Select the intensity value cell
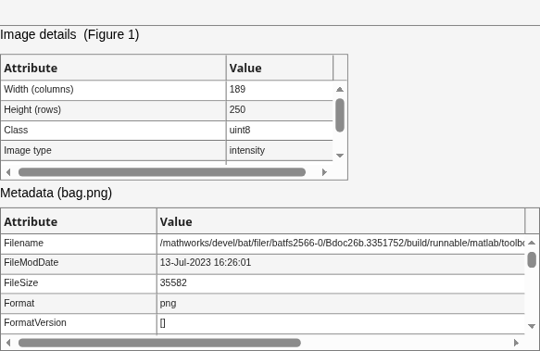Viewport: 540px width, 351px height. pos(280,151)
